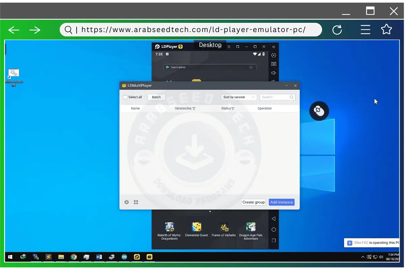Collapse the LDPlayer sidebar with double chevron

tap(274, 47)
